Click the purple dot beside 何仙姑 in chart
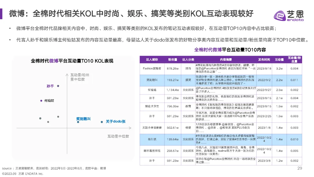Screen dimensions: 314x177 [x=41, y=101]
